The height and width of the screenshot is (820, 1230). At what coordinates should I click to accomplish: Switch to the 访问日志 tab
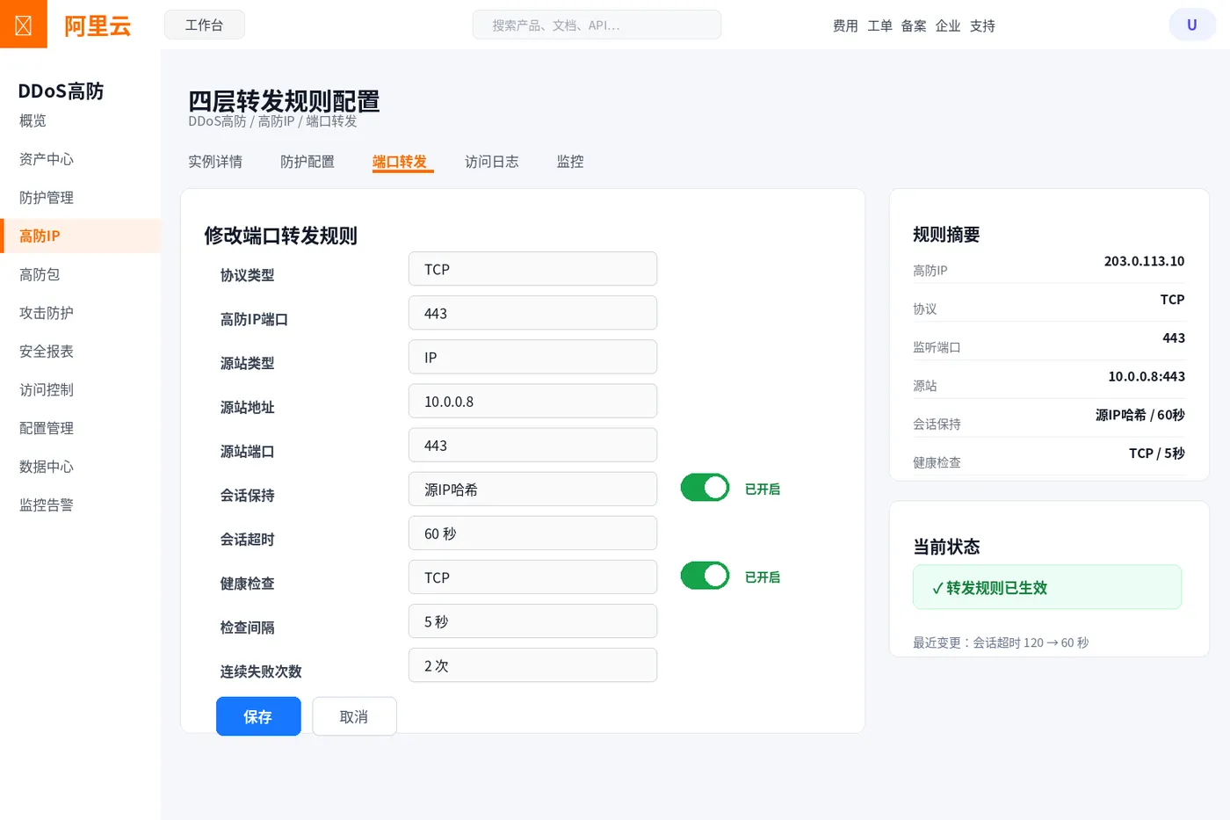click(x=492, y=162)
